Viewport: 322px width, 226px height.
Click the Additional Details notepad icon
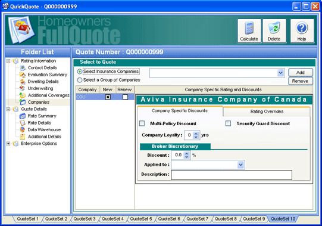tap(23, 137)
